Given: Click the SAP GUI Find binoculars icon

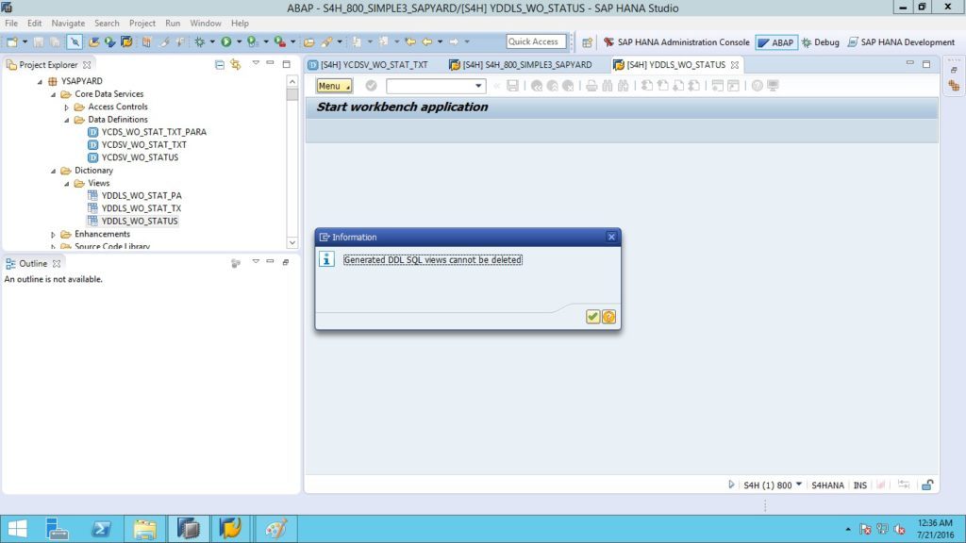Looking at the screenshot, I should point(608,86).
